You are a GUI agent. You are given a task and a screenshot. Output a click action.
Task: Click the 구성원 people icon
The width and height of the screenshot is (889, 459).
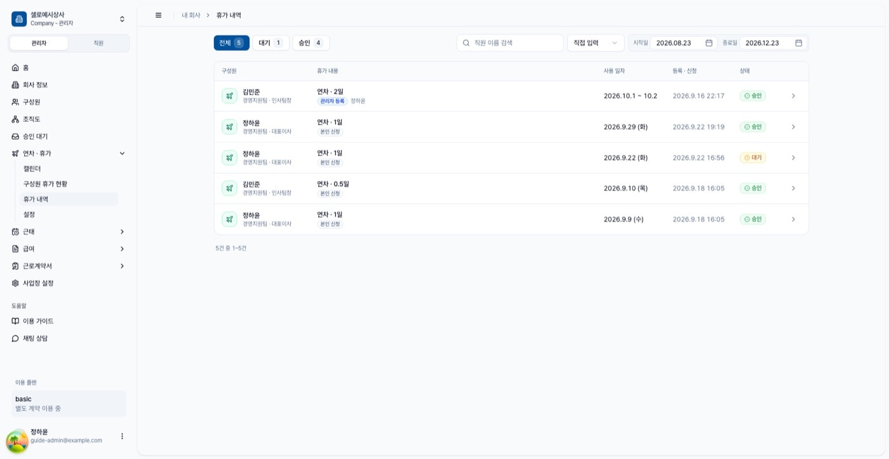(15, 102)
